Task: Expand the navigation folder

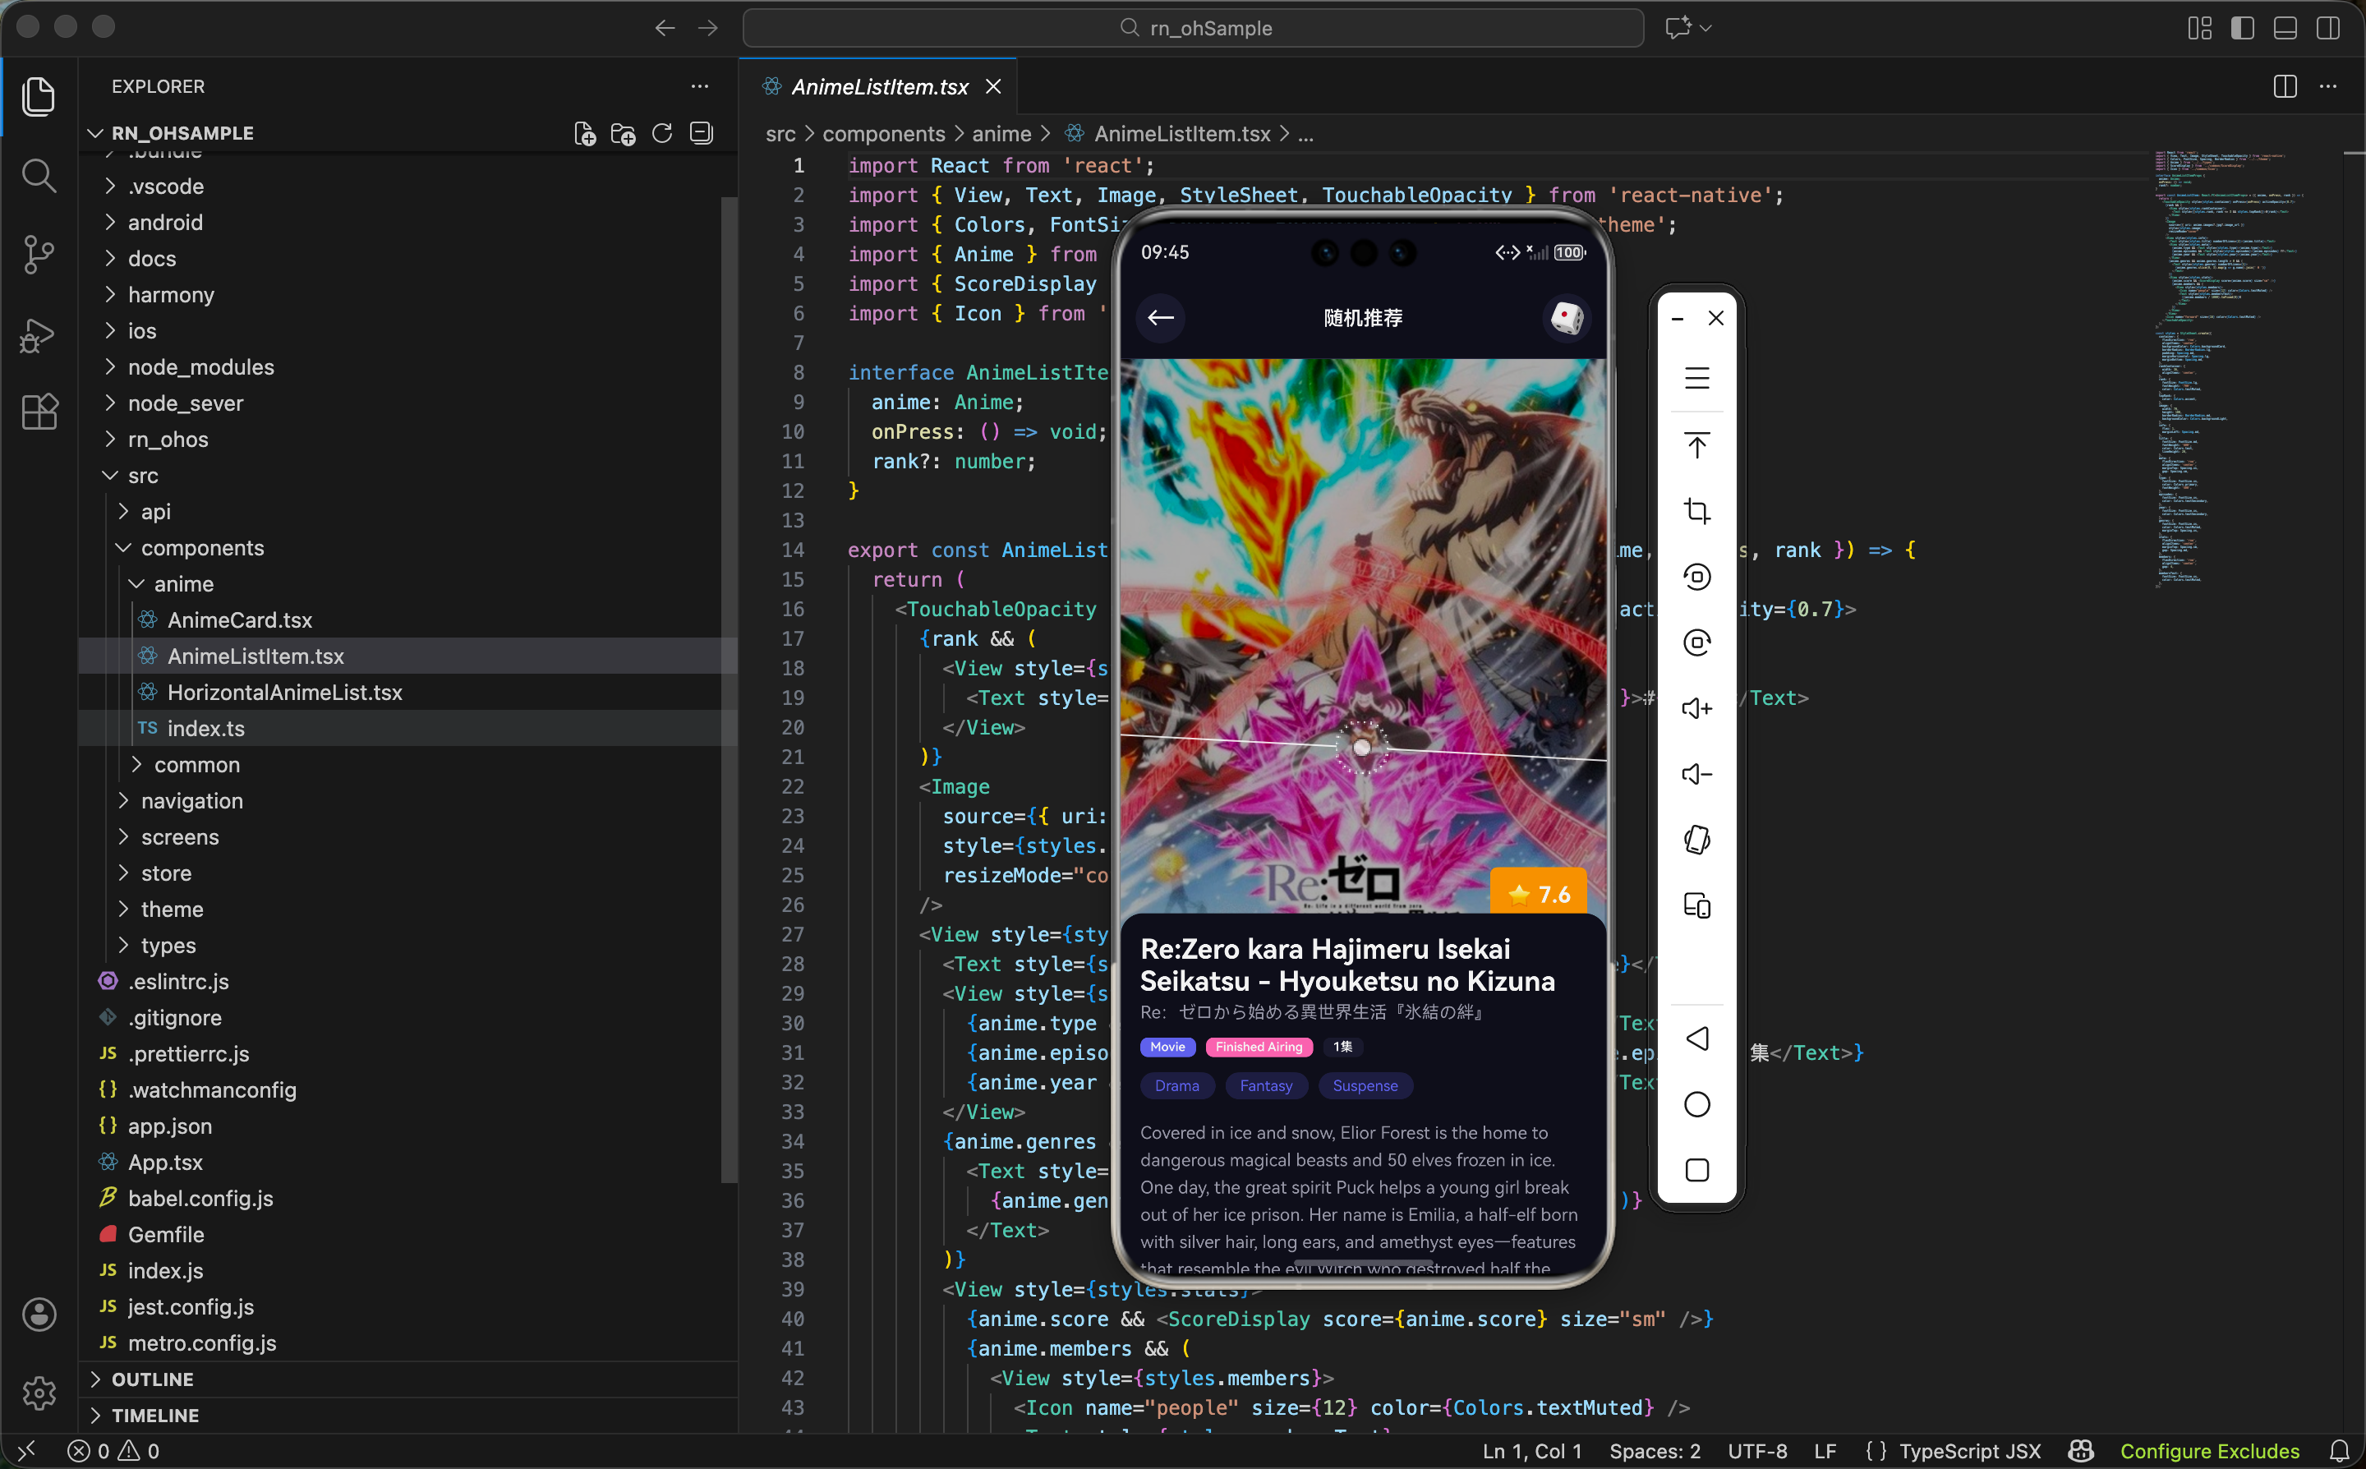Action: point(191,800)
